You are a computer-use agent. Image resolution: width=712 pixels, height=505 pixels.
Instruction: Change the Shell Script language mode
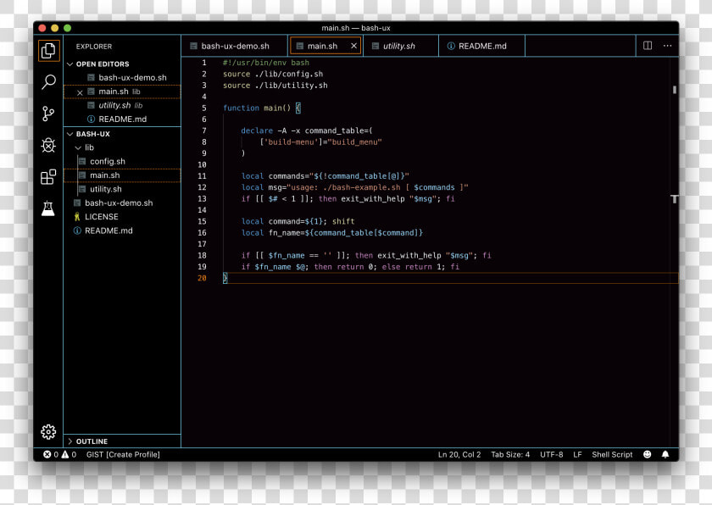point(612,454)
